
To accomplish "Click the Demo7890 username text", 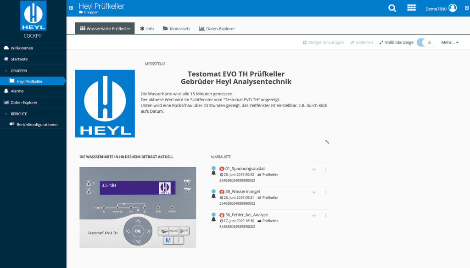I will (x=436, y=9).
